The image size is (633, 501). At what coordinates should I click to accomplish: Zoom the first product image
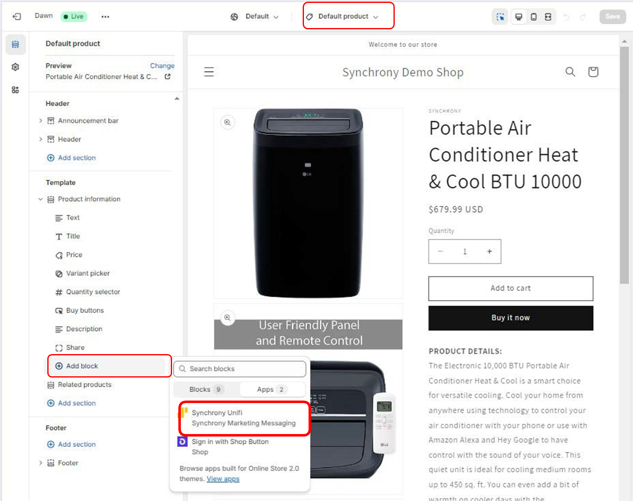[x=227, y=123]
